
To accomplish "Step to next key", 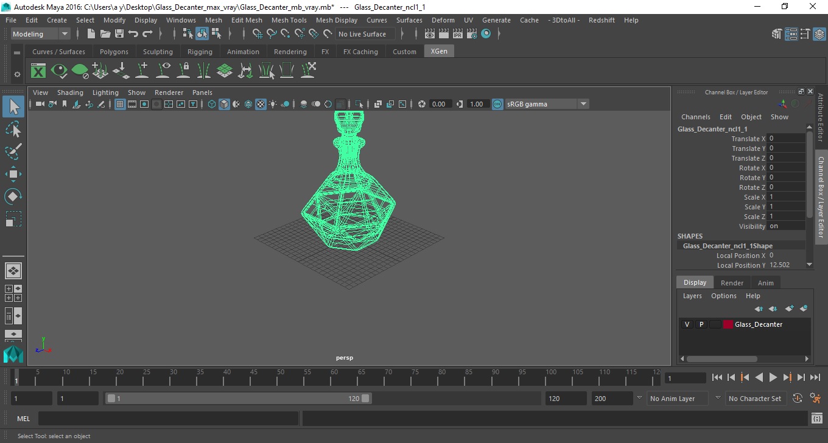I will (x=787, y=378).
